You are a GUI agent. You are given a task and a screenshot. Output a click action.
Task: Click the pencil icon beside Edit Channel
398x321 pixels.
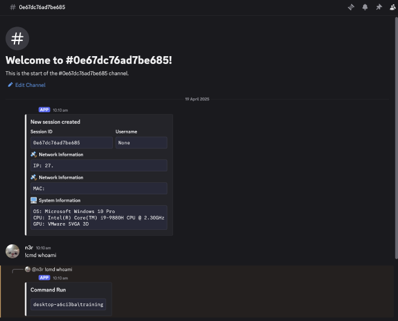10,85
